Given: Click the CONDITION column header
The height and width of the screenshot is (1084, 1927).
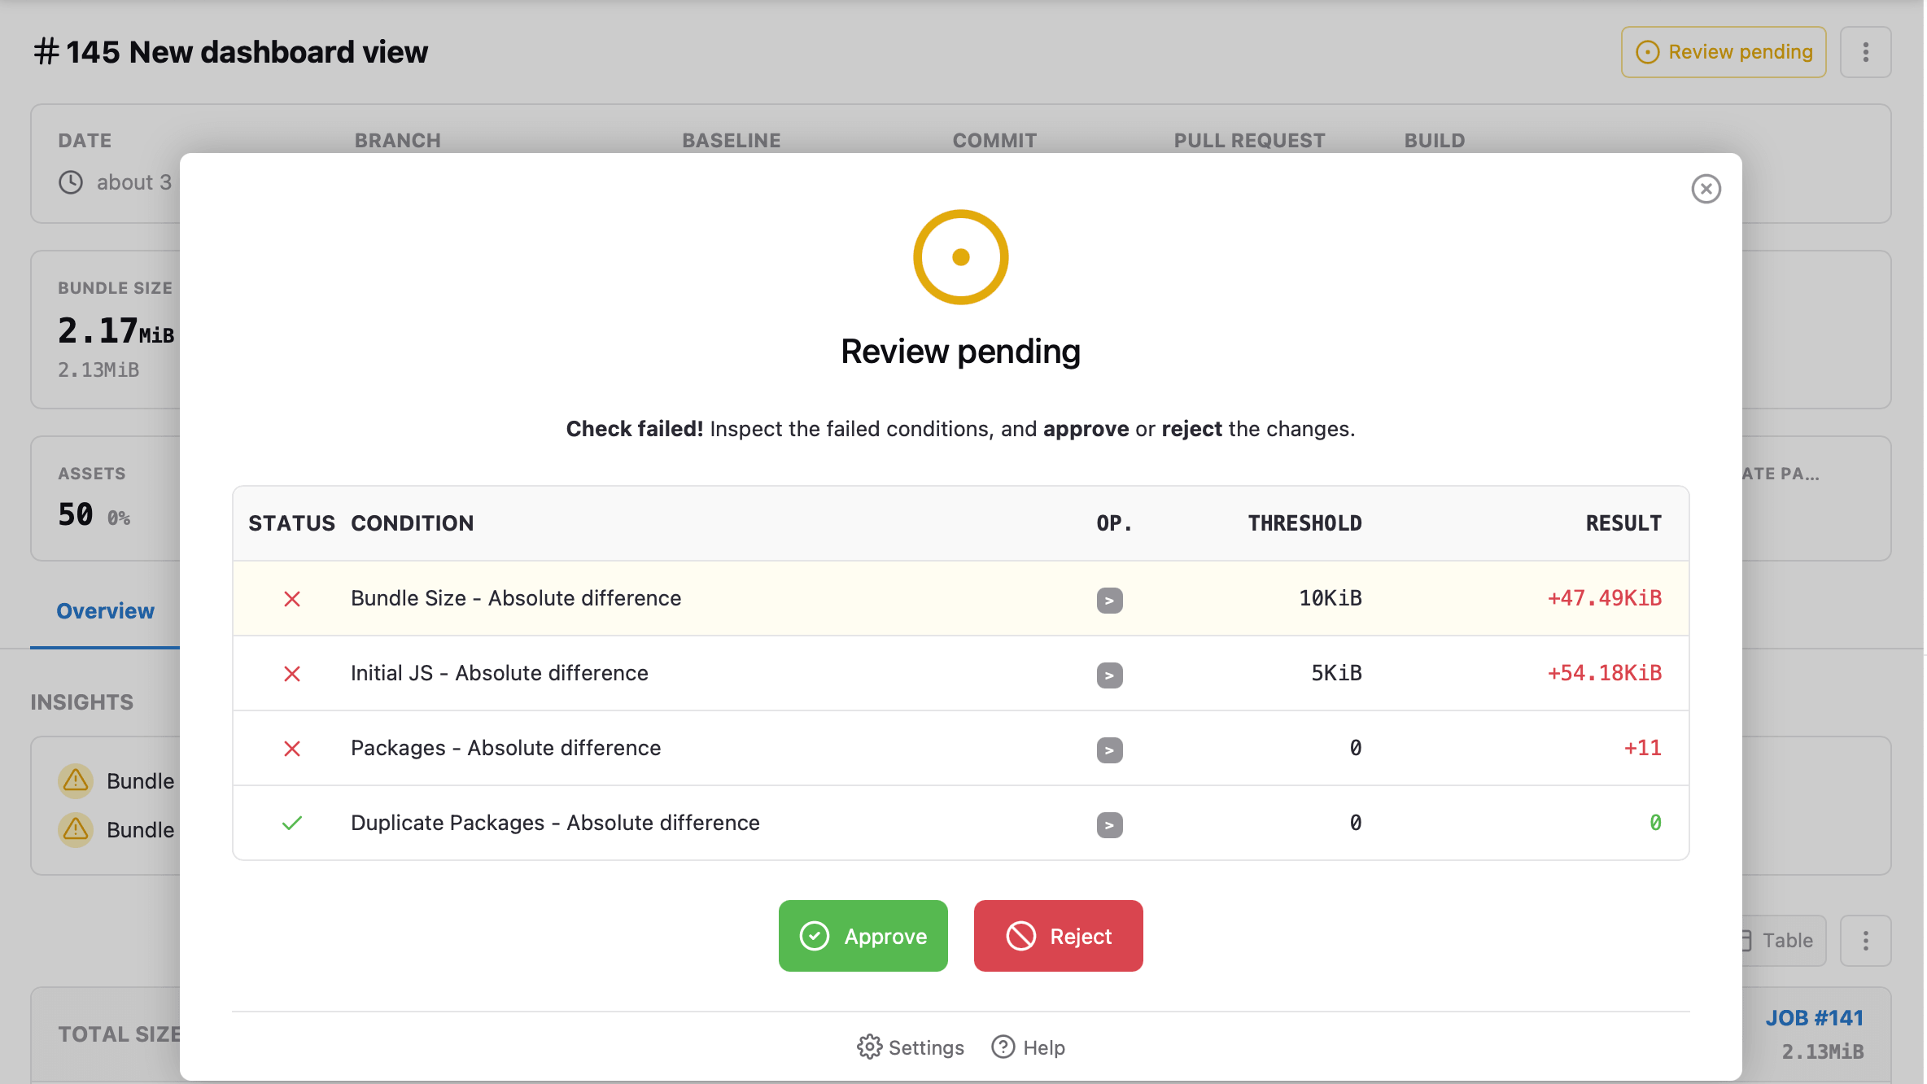Looking at the screenshot, I should [413, 523].
